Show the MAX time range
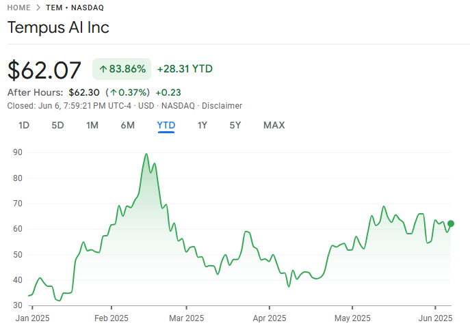 pyautogui.click(x=274, y=125)
